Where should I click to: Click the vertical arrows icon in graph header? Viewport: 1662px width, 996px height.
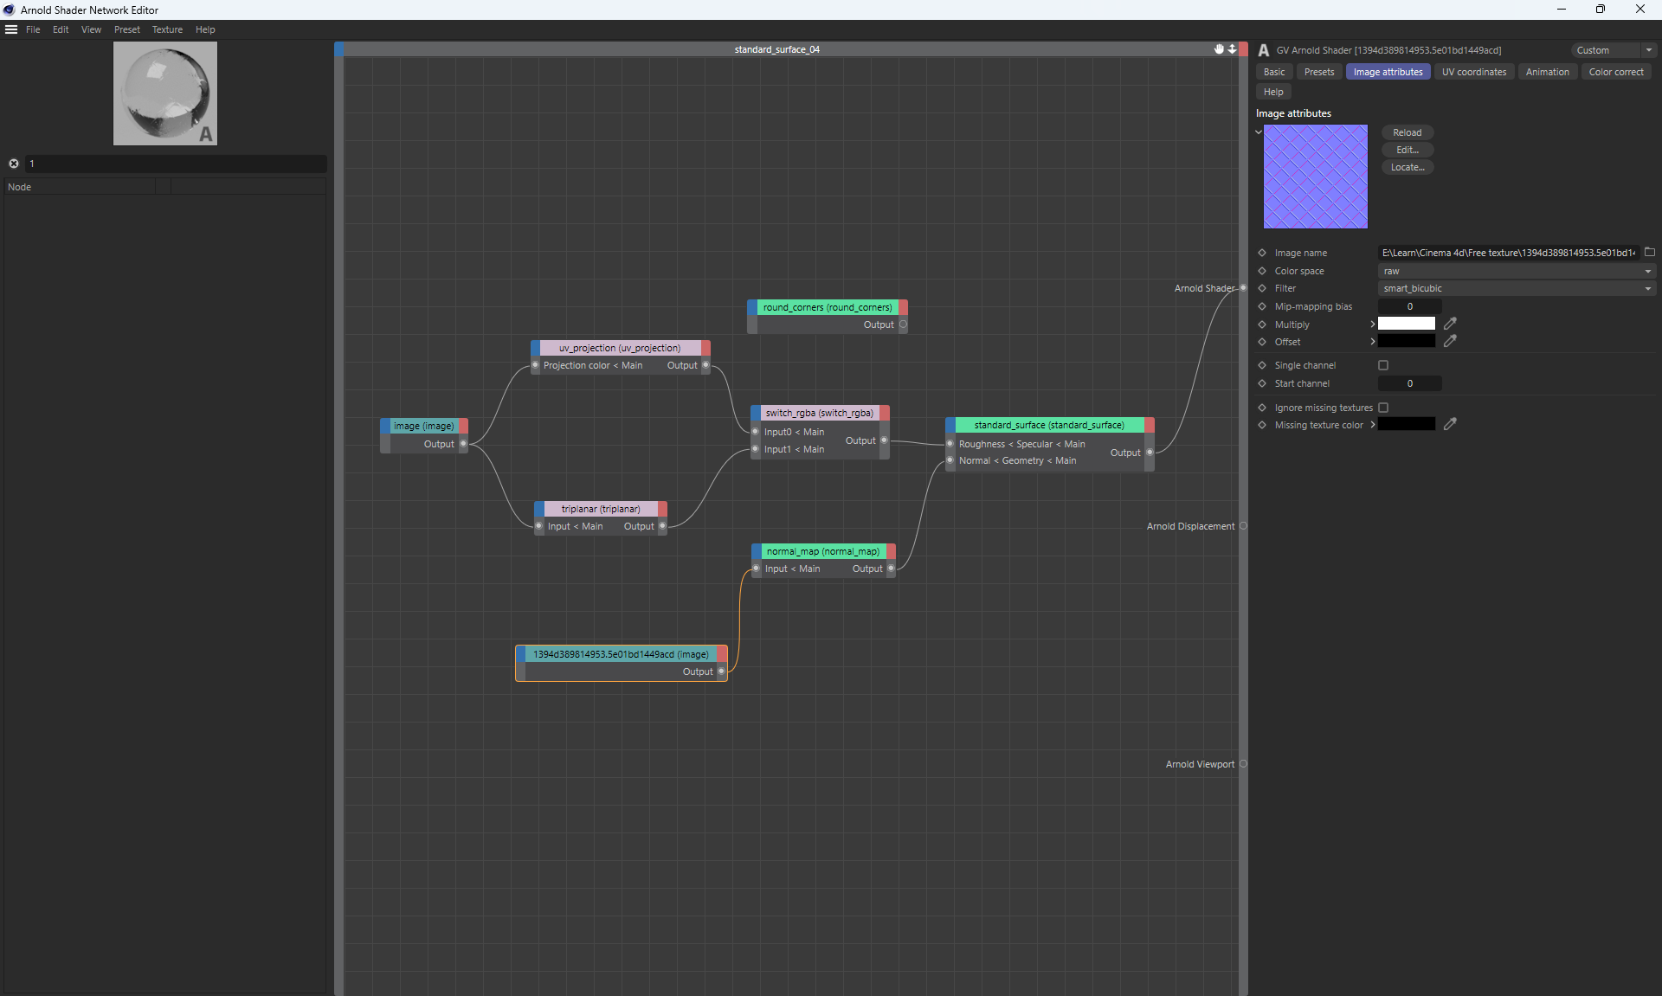[x=1232, y=49]
